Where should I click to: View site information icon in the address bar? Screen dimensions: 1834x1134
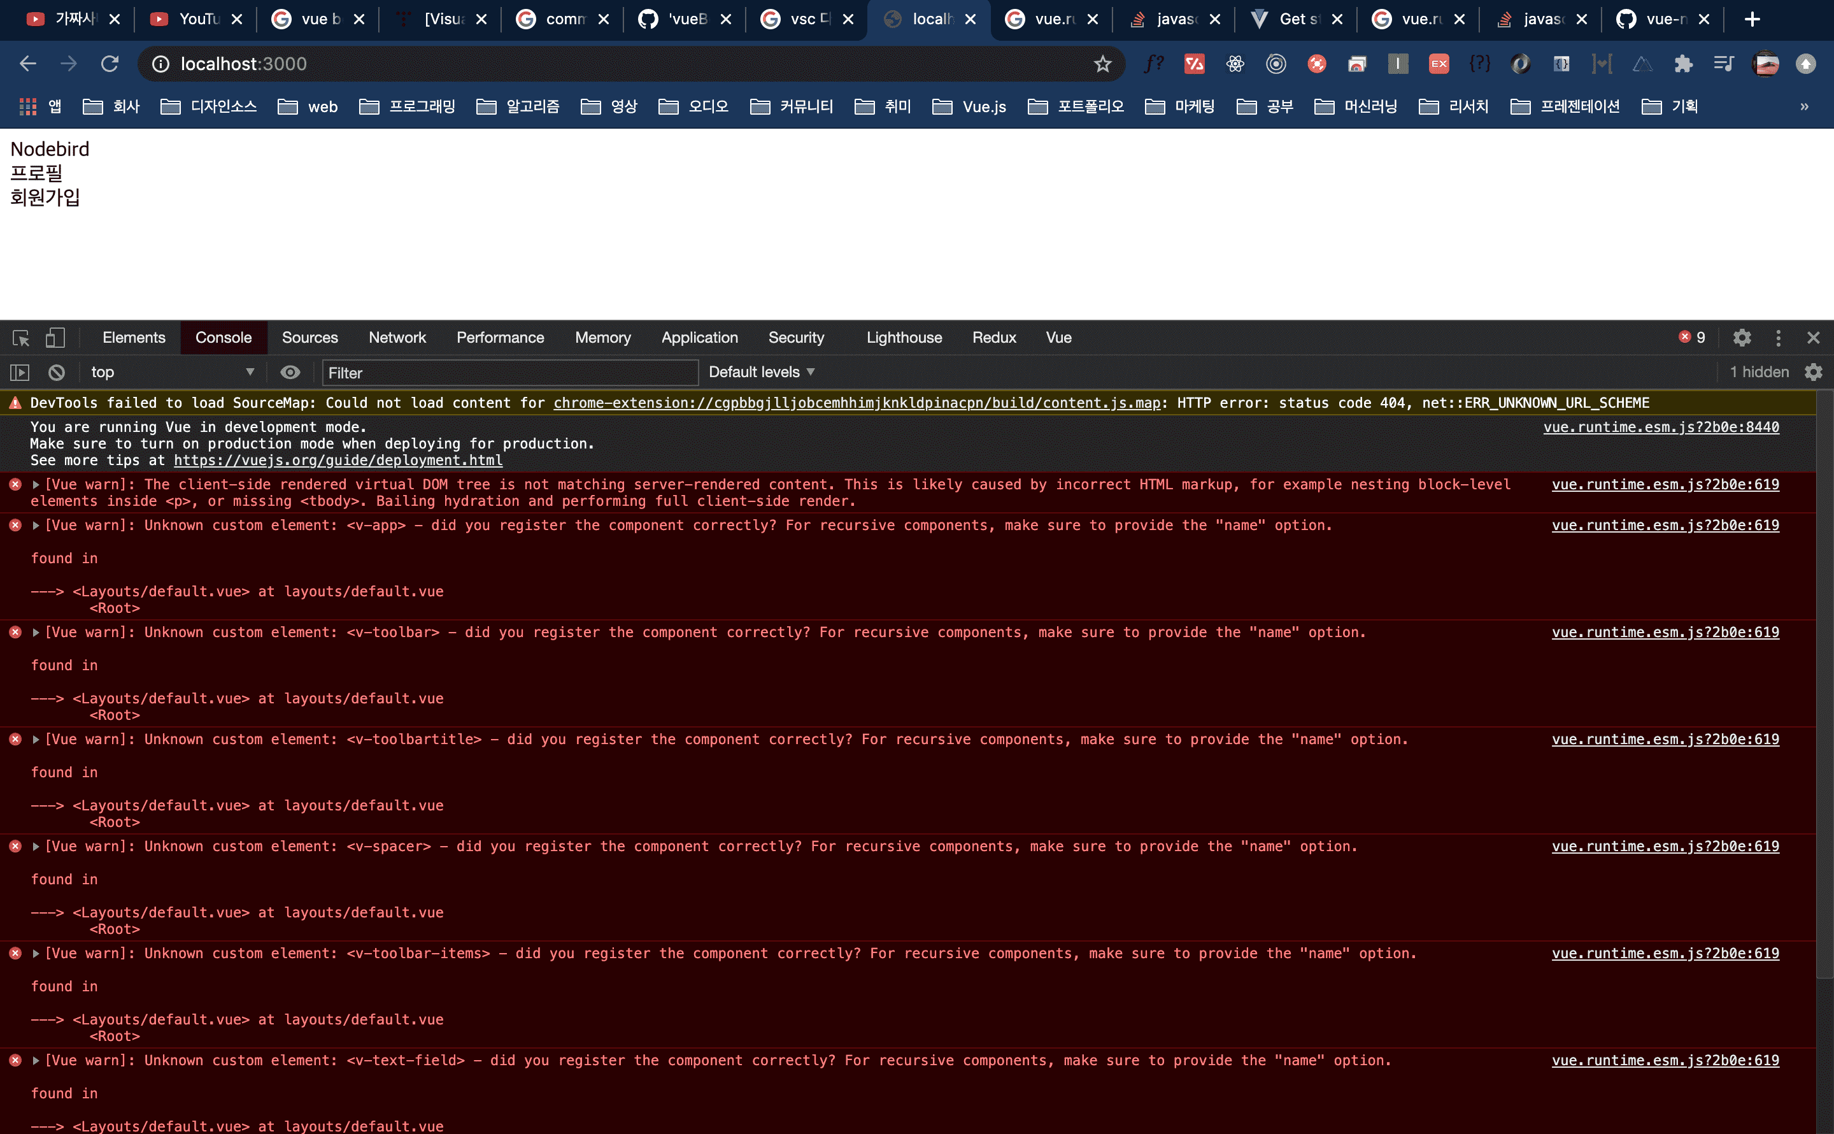160,64
